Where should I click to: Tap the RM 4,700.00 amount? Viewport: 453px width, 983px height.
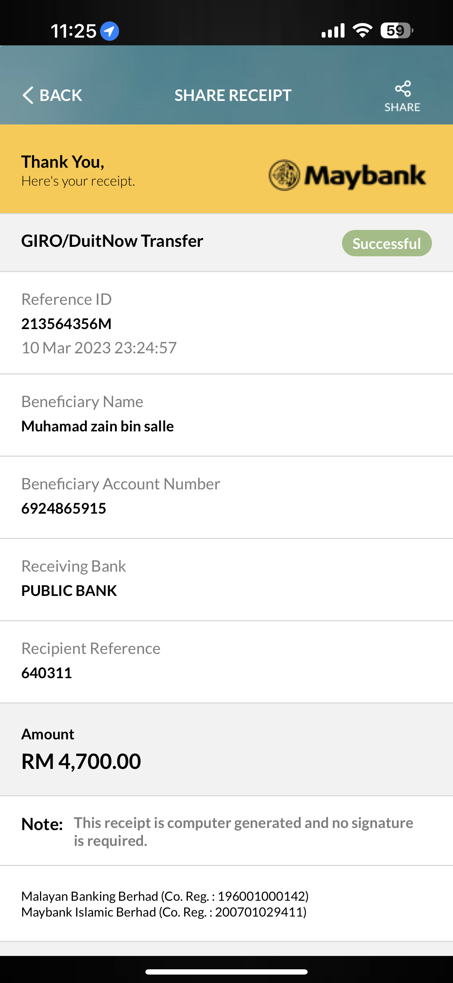(x=81, y=761)
